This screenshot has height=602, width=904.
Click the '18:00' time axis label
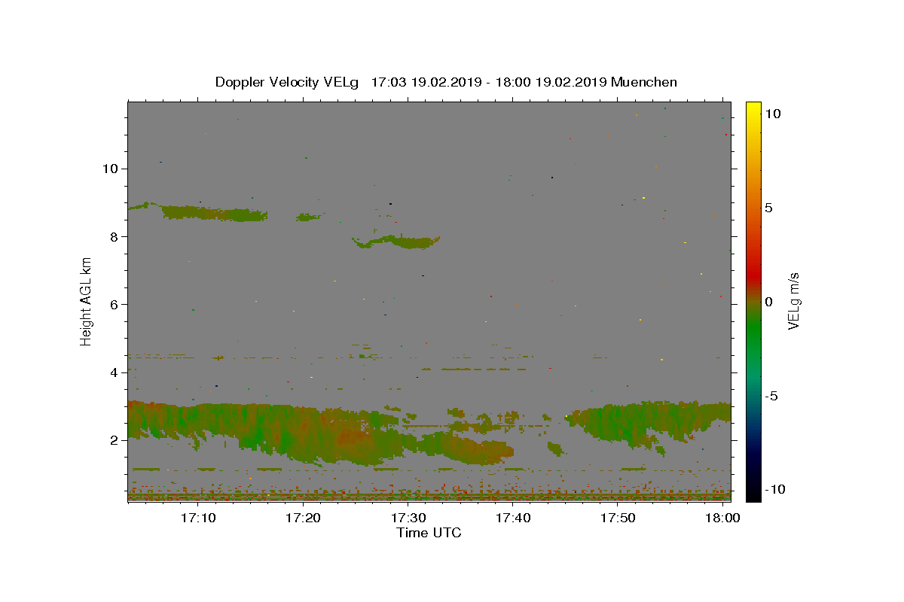[x=722, y=518]
